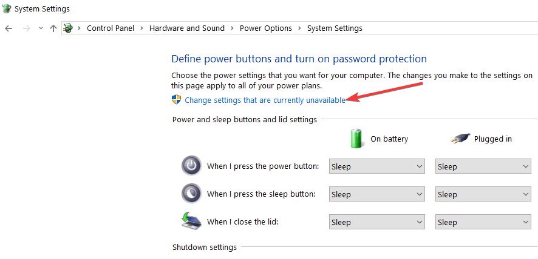Click the sleep button moon icon
Screen dimensions: 538x259
(191, 194)
